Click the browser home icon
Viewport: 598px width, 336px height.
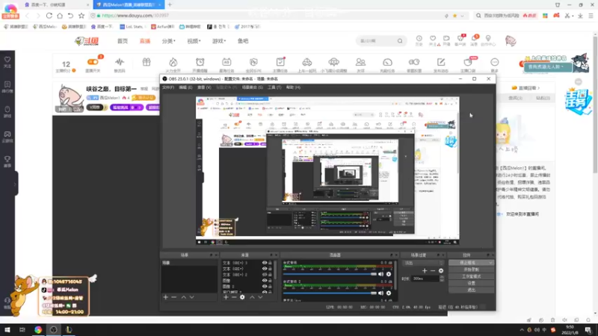point(60,16)
